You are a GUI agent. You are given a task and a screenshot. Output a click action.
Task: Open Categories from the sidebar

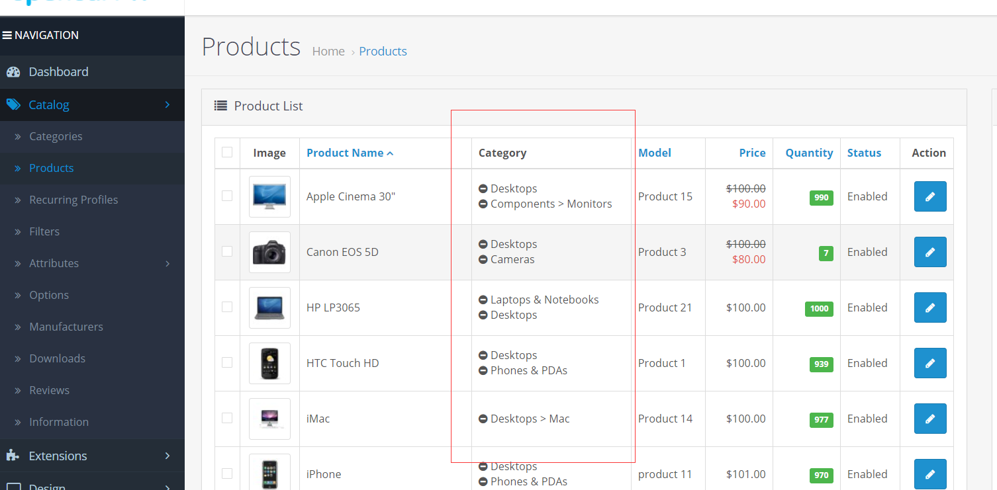56,136
